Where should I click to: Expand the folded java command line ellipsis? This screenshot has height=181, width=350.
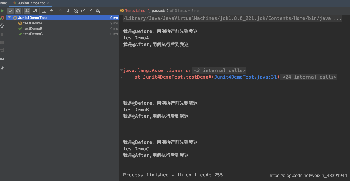338,18
